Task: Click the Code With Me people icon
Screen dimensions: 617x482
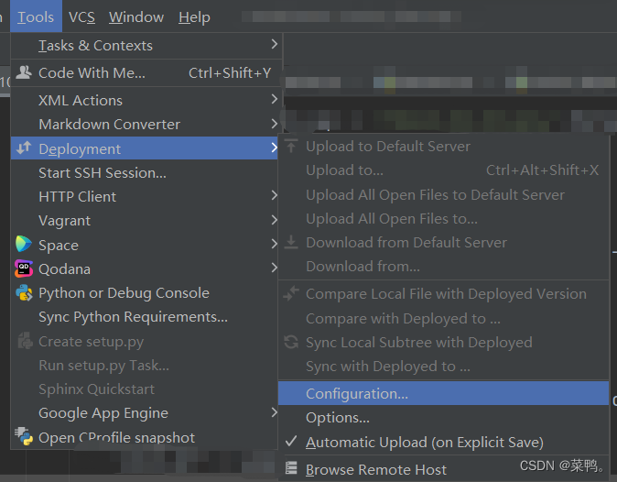Action: [x=24, y=72]
